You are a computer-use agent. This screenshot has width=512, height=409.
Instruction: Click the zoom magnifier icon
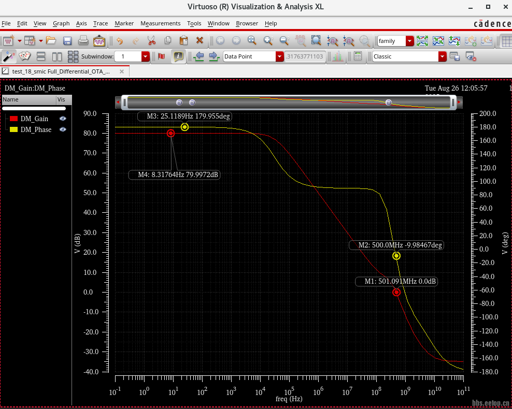(x=252, y=40)
